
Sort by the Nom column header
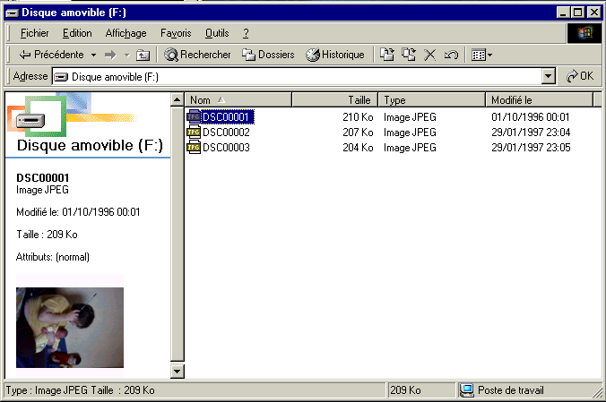[x=238, y=100]
